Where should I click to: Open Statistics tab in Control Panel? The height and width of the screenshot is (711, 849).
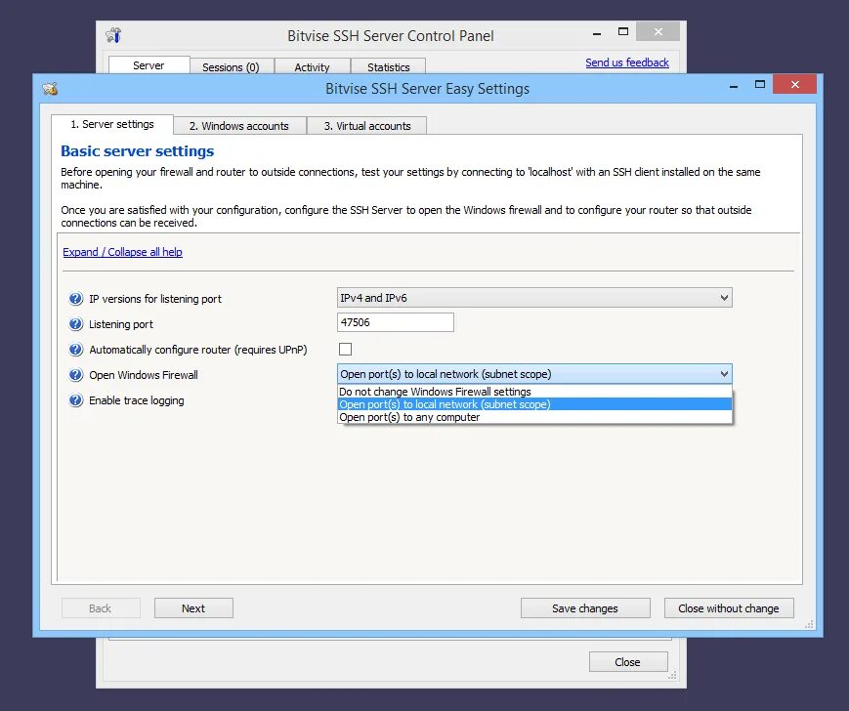point(388,66)
